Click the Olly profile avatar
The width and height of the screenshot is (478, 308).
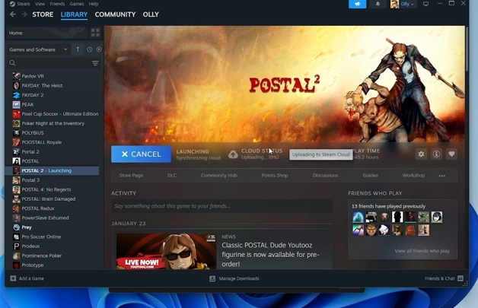(x=394, y=4)
